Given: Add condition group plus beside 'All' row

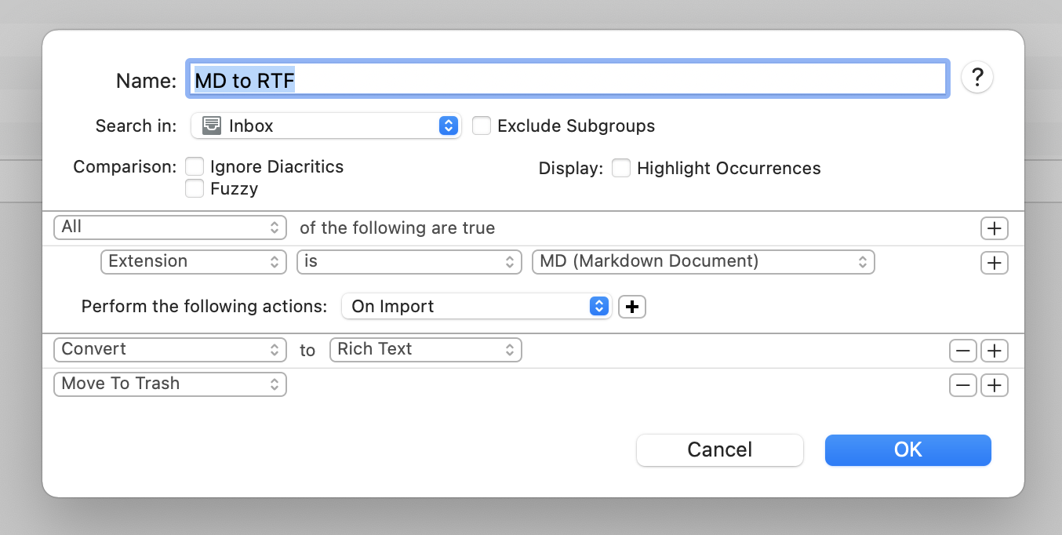Looking at the screenshot, I should [994, 228].
